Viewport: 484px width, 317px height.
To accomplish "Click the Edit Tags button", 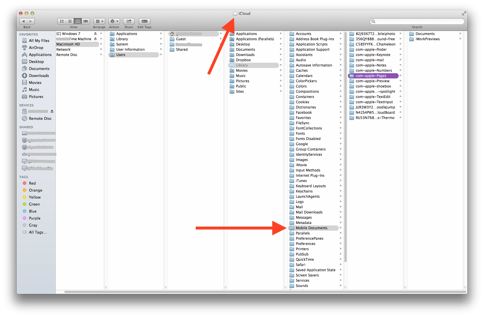I will pyautogui.click(x=145, y=21).
